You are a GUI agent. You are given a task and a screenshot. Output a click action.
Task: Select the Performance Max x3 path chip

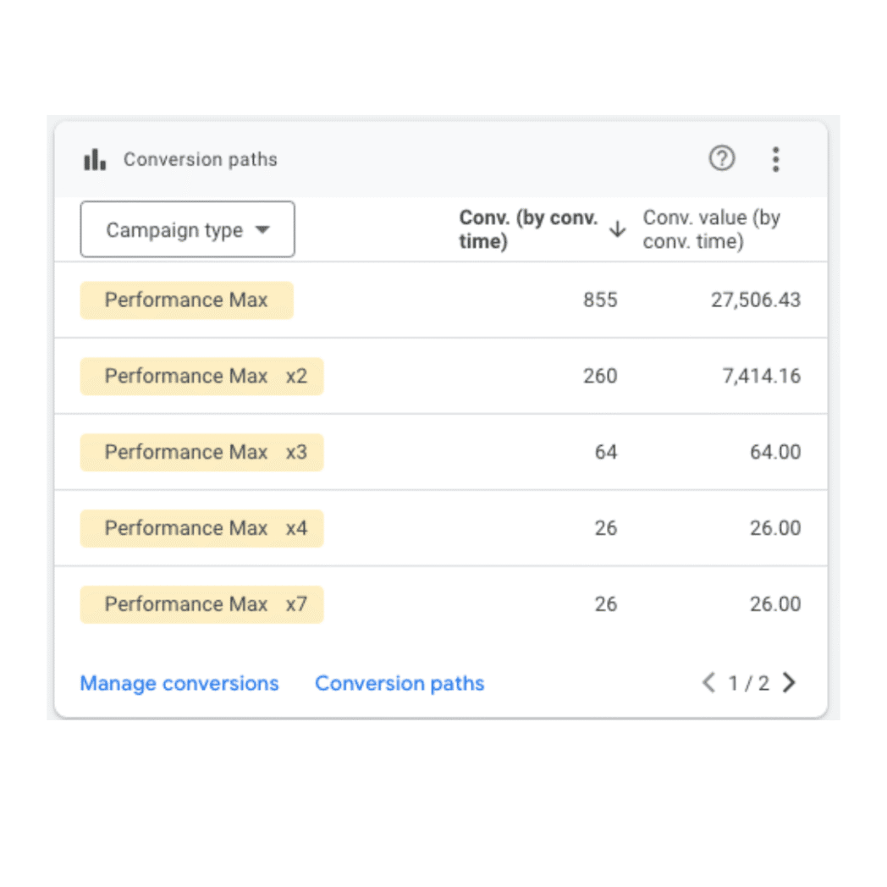point(201,452)
